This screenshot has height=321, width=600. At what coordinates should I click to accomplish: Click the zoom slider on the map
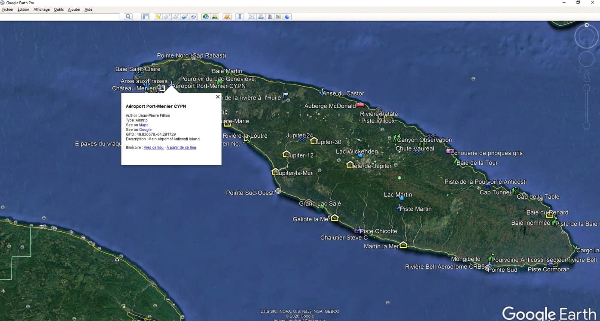(587, 107)
